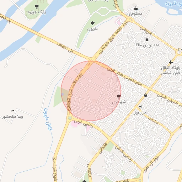
Task: Select the shopping cart icon at بازار روز
Action: click(140, 107)
